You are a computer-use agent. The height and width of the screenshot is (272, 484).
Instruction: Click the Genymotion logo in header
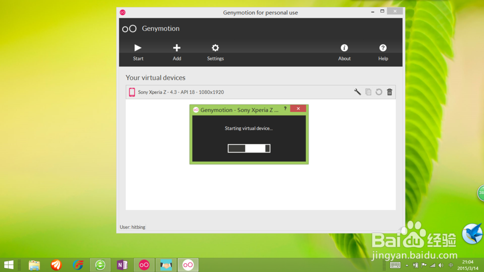click(129, 29)
